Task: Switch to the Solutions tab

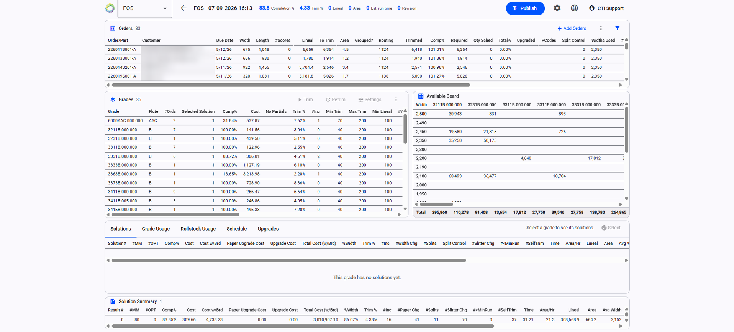Action: [121, 229]
